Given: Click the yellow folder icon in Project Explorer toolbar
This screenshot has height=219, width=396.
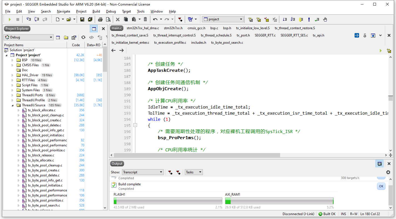Looking at the screenshot, I should (x=66, y=37).
